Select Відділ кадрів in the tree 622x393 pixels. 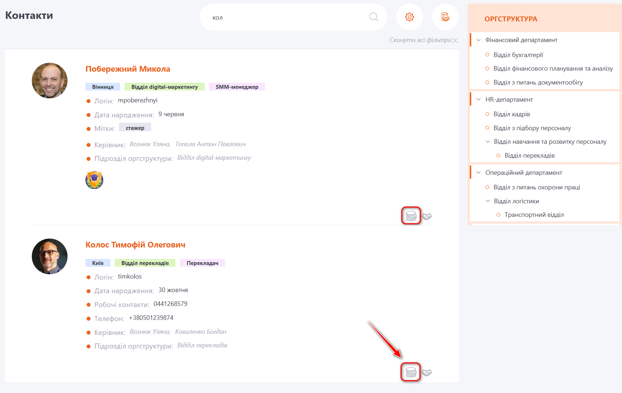512,114
